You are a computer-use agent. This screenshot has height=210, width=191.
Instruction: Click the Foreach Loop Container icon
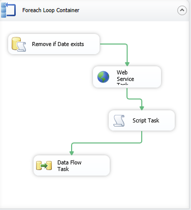[8, 10]
